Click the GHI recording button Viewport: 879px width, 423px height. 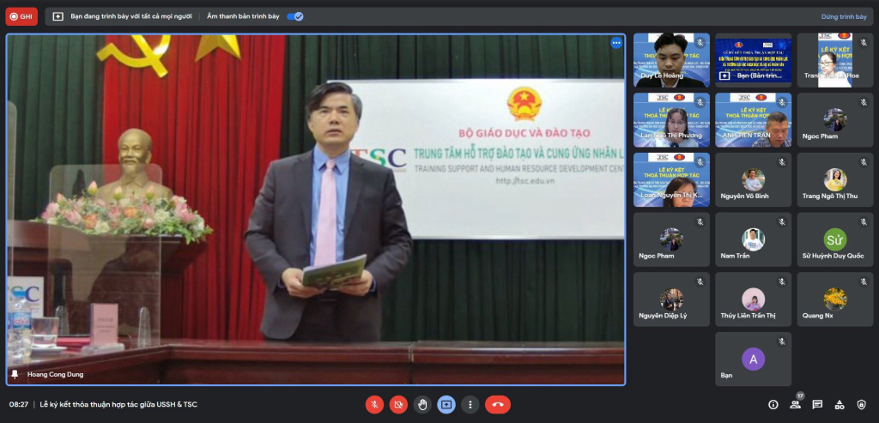(x=21, y=16)
